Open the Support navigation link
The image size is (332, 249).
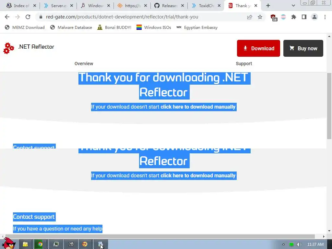[x=244, y=64]
